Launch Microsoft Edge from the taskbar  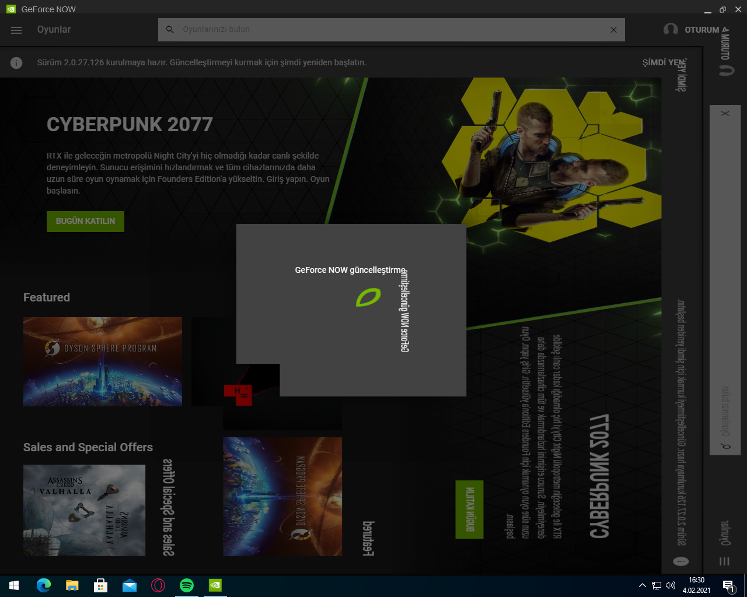[43, 585]
